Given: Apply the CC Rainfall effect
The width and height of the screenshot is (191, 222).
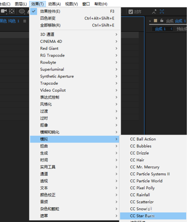Looking at the screenshot, I should tap(153, 195).
